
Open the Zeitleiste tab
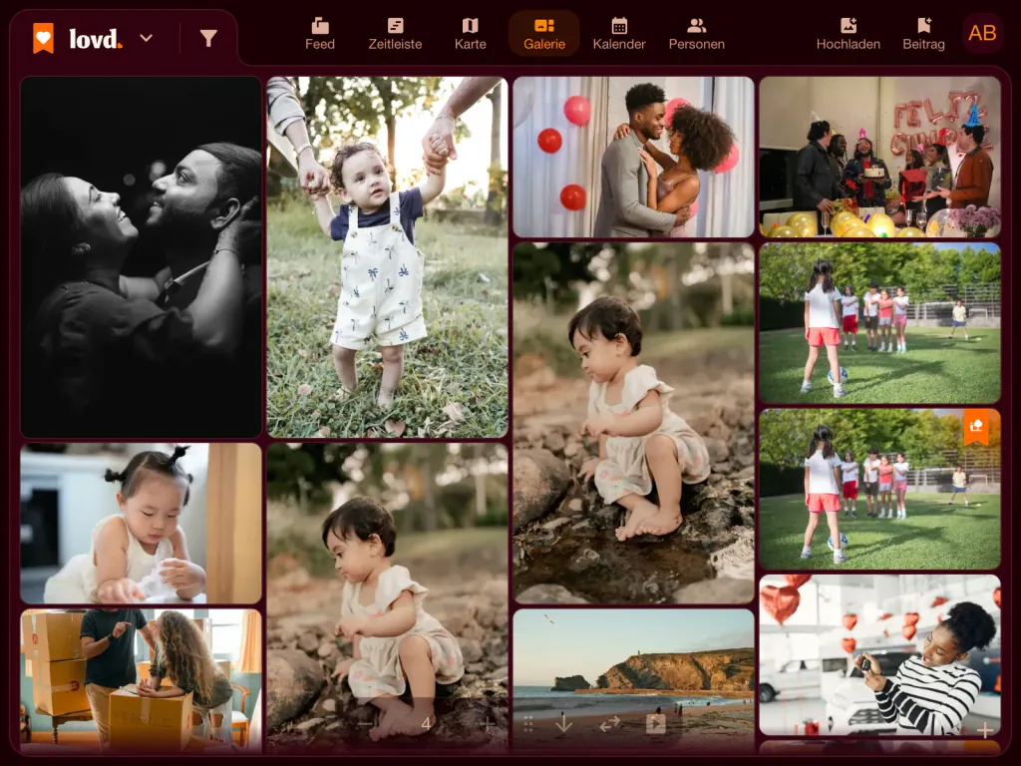[x=395, y=35]
